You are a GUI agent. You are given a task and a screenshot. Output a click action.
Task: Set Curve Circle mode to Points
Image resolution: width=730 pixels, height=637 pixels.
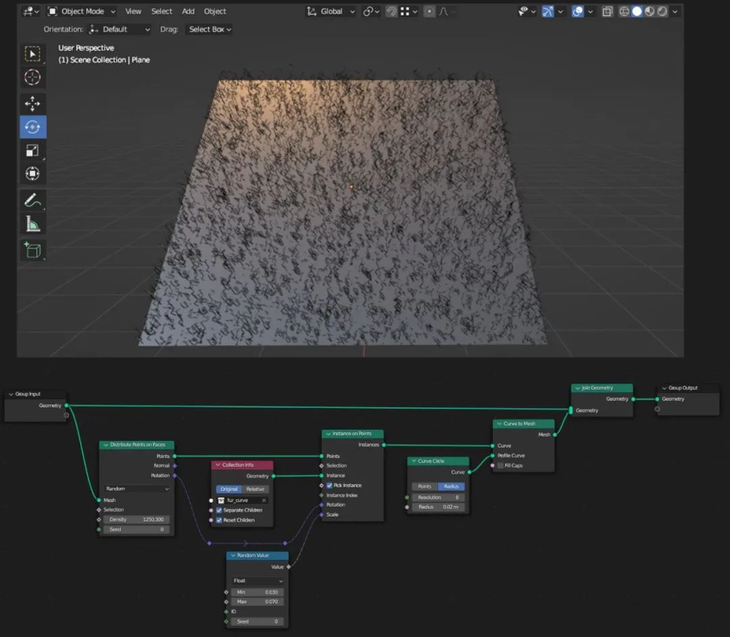coord(424,486)
